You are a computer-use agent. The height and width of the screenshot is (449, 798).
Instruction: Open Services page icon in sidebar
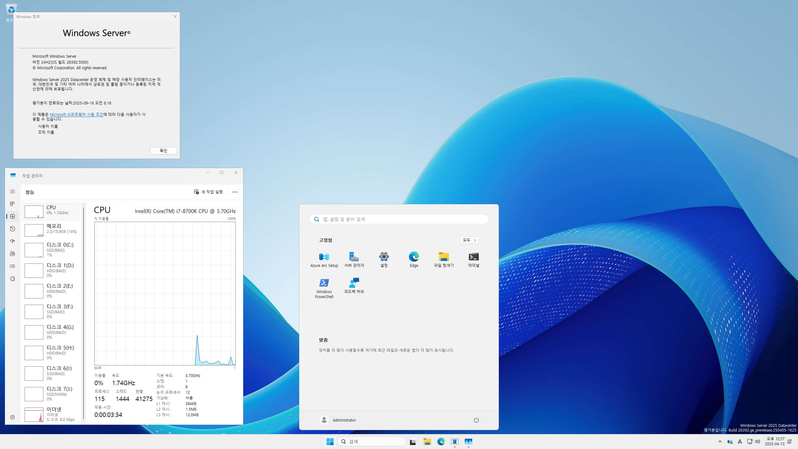pos(12,279)
